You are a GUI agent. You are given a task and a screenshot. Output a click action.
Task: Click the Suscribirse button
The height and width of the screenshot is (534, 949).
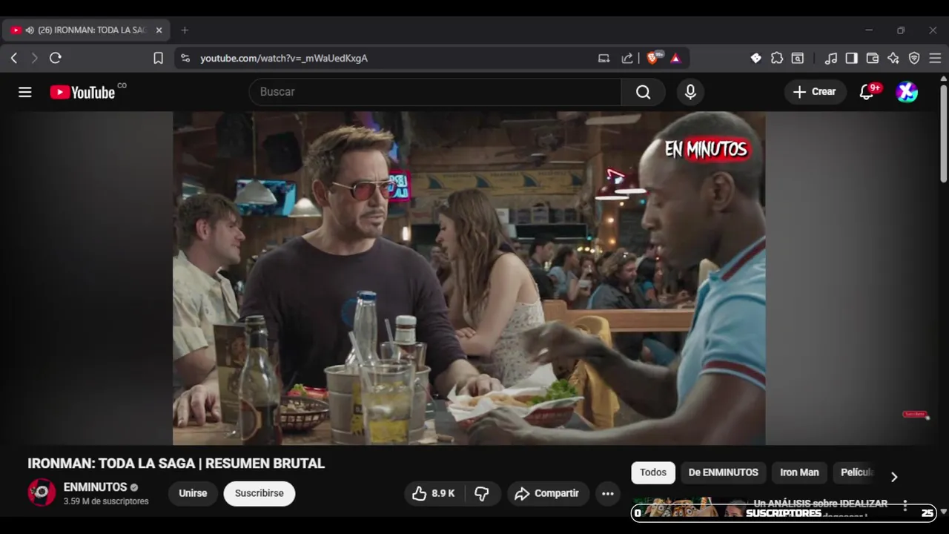point(259,493)
